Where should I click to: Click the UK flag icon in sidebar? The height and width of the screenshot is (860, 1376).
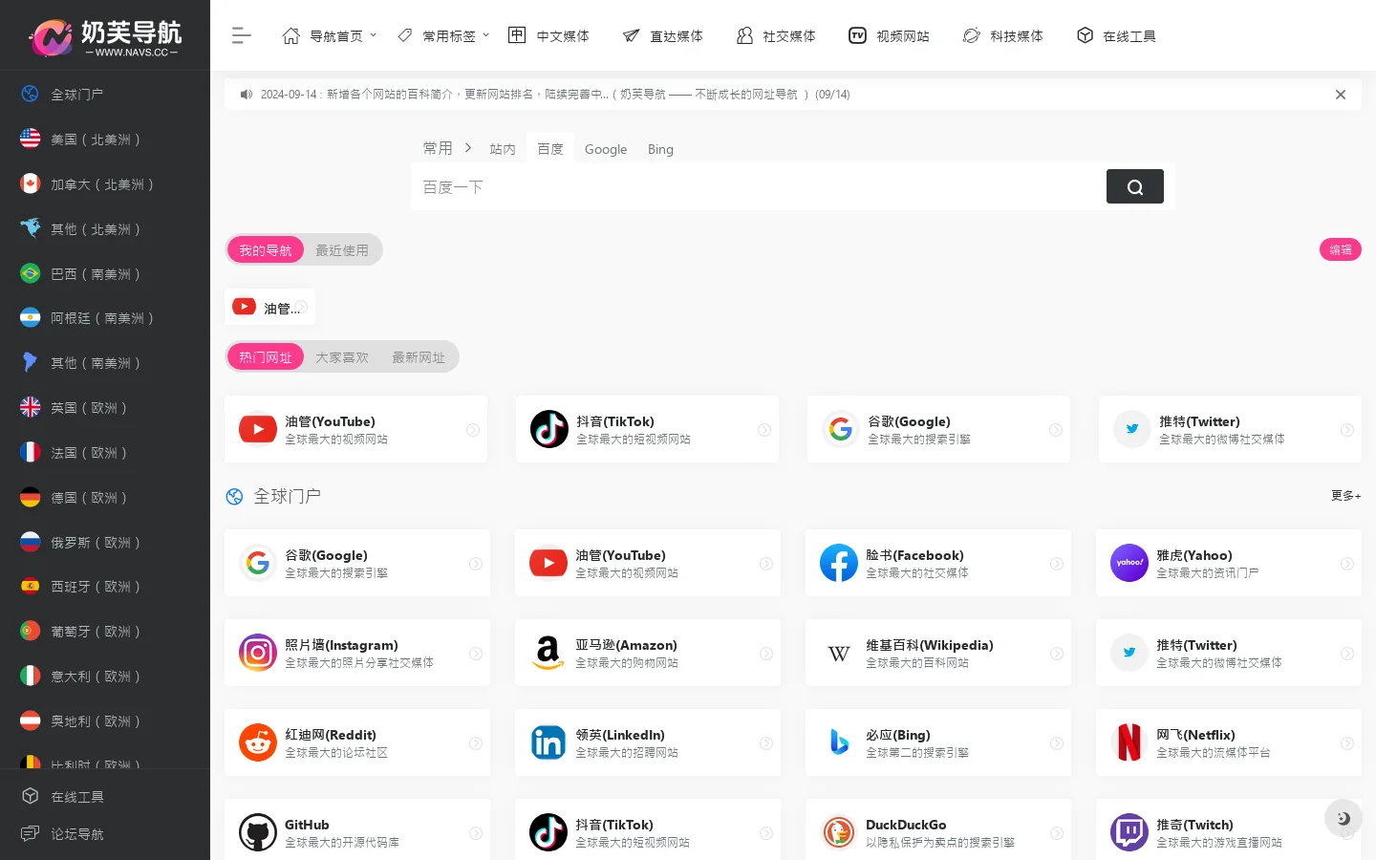pos(31,407)
